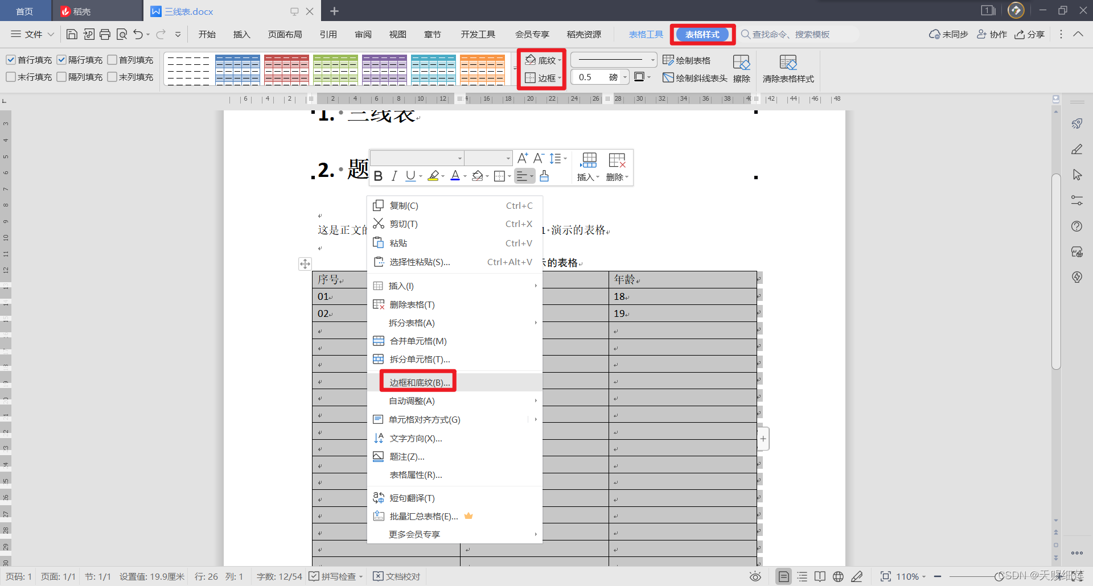The height and width of the screenshot is (586, 1093).
Task: Open the rocket icon in right sidebar
Action: click(1077, 123)
